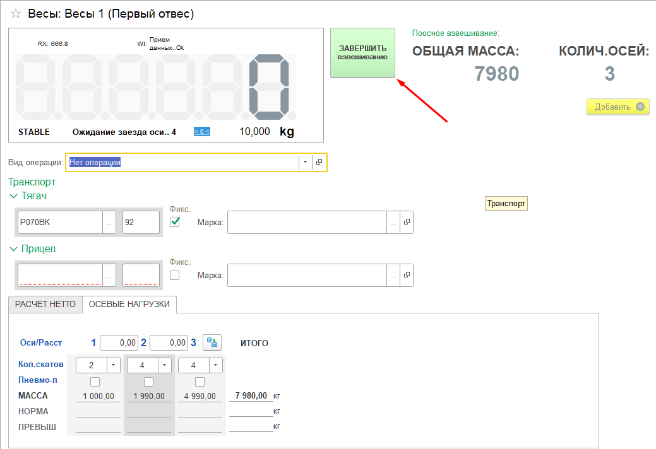Click ellipsis button next to P070BK plate
Screen dimensions: 656x449
pyautogui.click(x=109, y=222)
